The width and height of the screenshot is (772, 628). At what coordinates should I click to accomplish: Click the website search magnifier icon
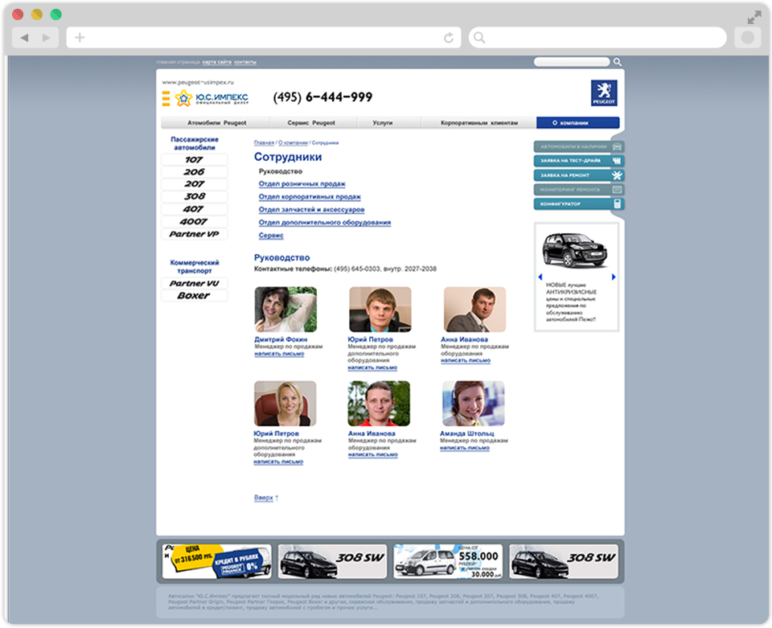(x=618, y=62)
